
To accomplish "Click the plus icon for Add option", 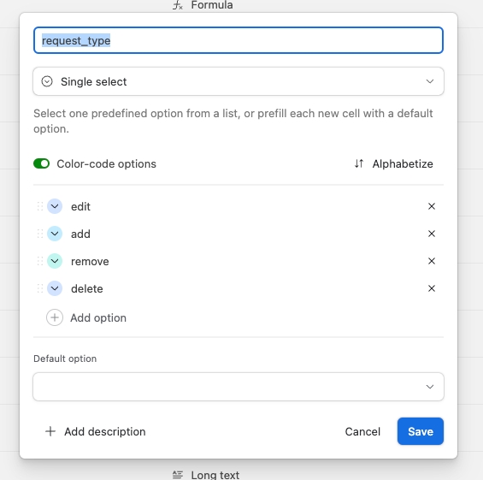I will pyautogui.click(x=55, y=317).
